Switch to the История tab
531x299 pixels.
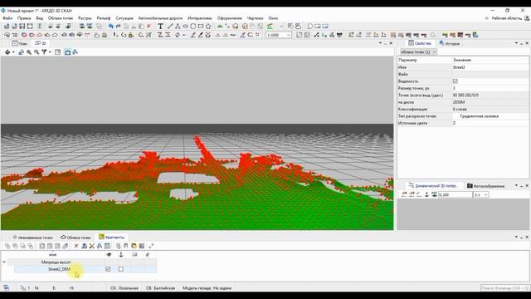click(x=449, y=43)
